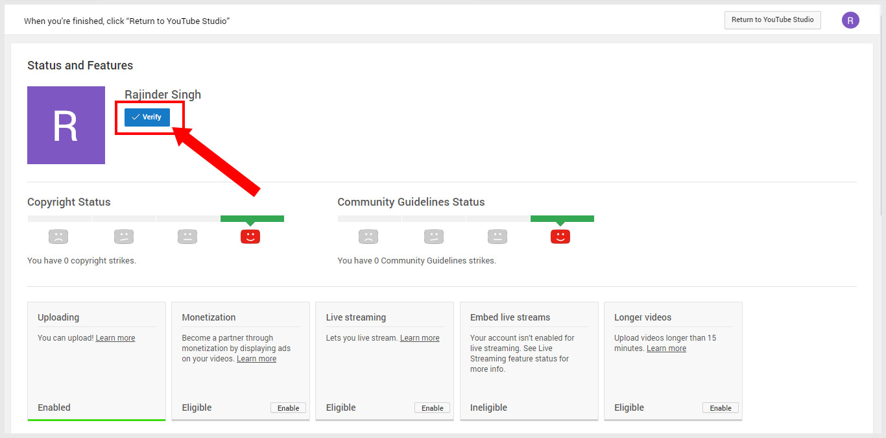
Task: Open Learn more link in Monetization card
Action: (x=256, y=359)
